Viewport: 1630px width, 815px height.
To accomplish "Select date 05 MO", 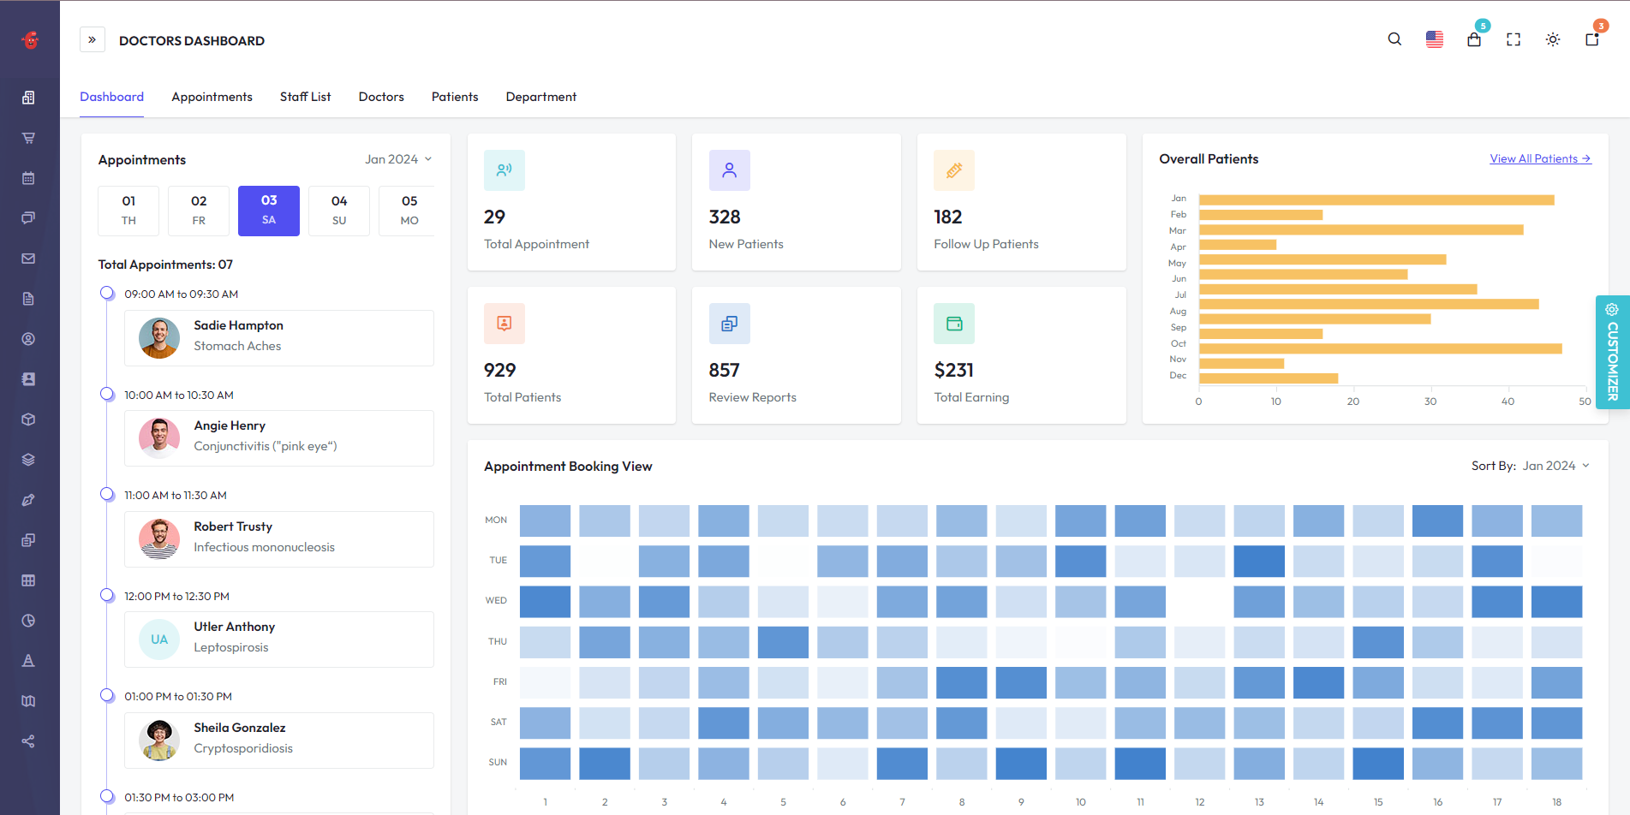I will coord(408,211).
